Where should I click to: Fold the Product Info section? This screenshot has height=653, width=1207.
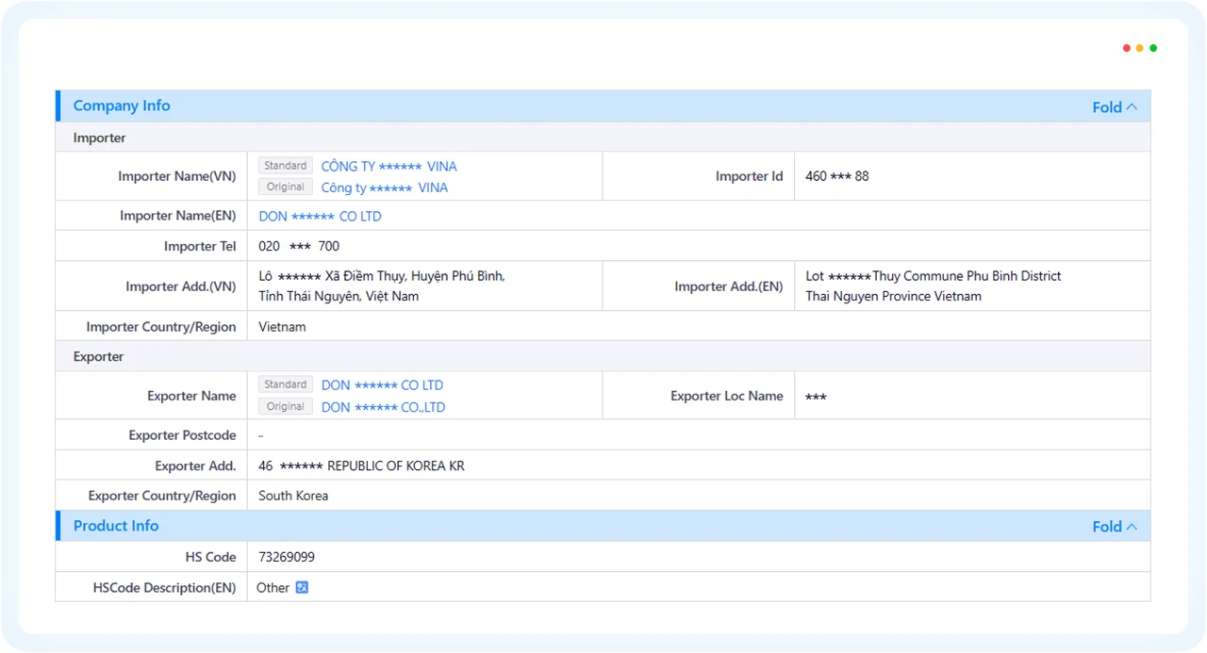(1115, 526)
